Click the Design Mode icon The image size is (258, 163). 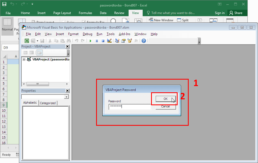coord(109,40)
